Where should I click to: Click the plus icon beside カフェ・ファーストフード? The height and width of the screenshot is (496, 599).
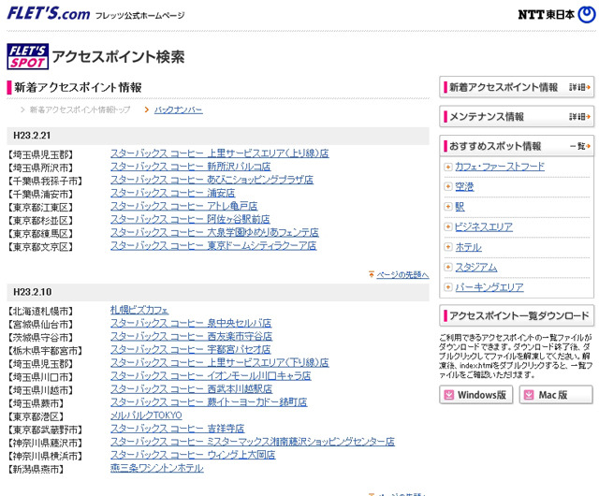pos(448,167)
